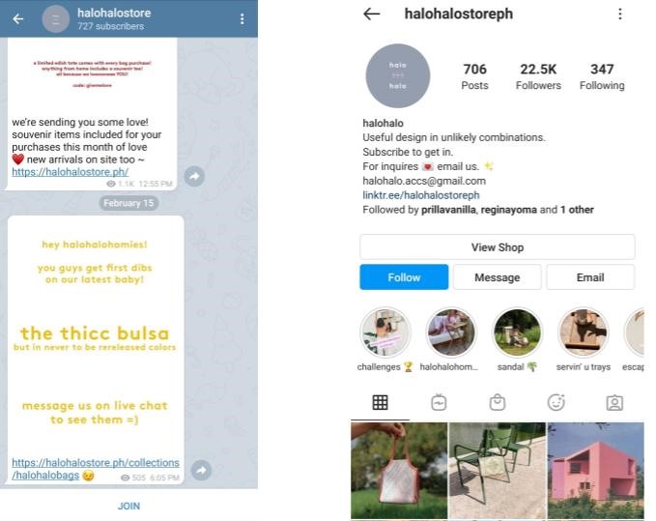Open the Instagram profile options menu
656x521 pixels.
click(620, 14)
